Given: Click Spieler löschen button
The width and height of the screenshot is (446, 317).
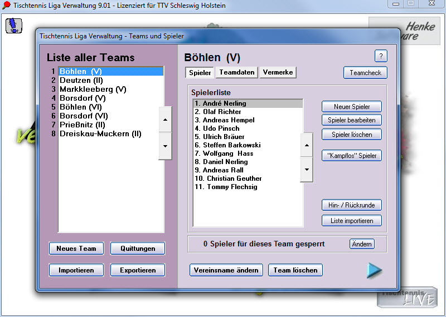Looking at the screenshot, I should click(x=351, y=135).
